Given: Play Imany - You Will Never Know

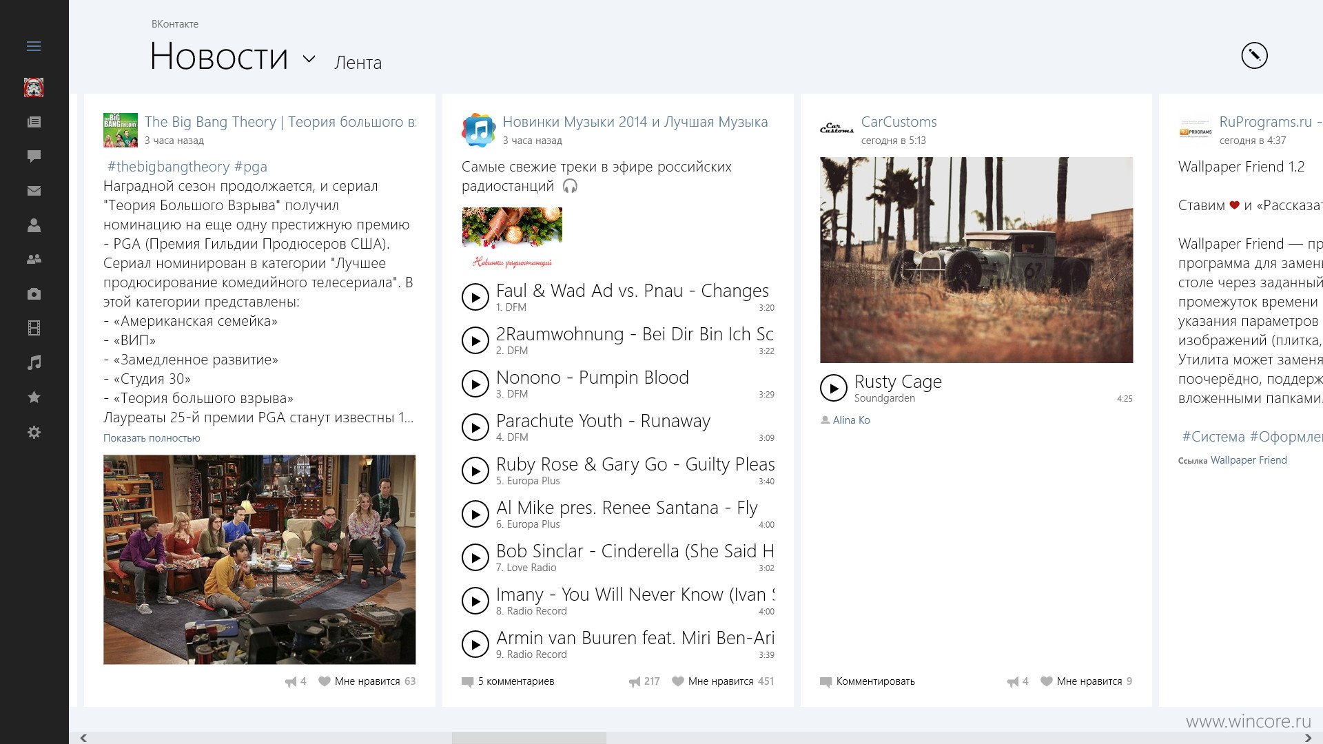Looking at the screenshot, I should point(475,601).
